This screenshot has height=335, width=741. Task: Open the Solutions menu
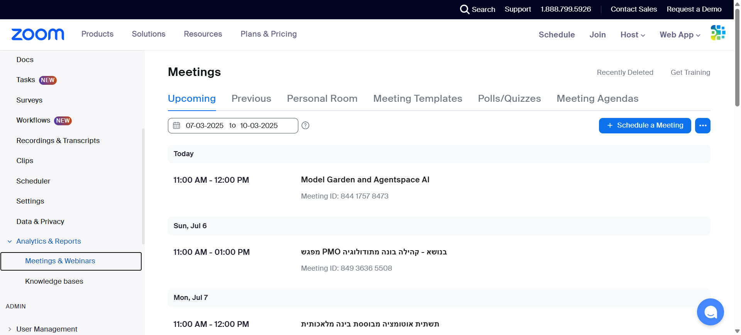[149, 34]
